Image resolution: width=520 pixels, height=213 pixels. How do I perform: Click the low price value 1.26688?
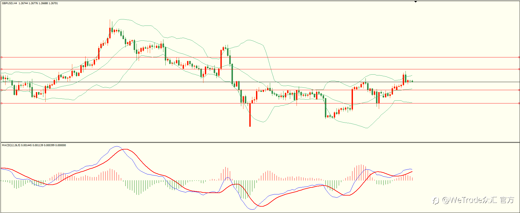coord(43,3)
